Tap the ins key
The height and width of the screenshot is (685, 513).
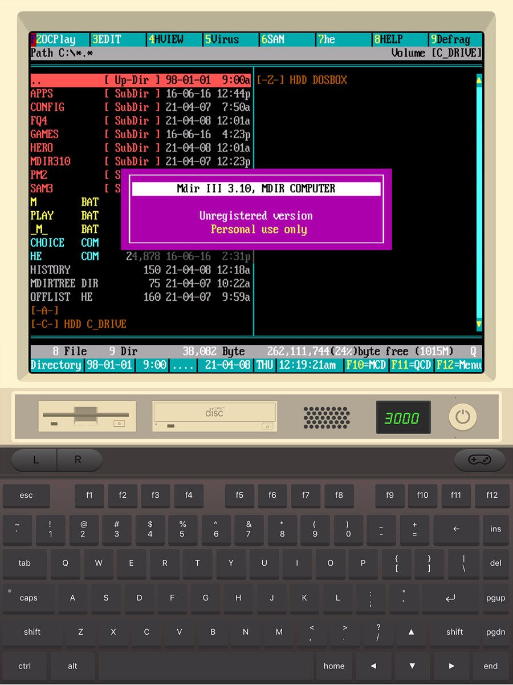tap(495, 529)
